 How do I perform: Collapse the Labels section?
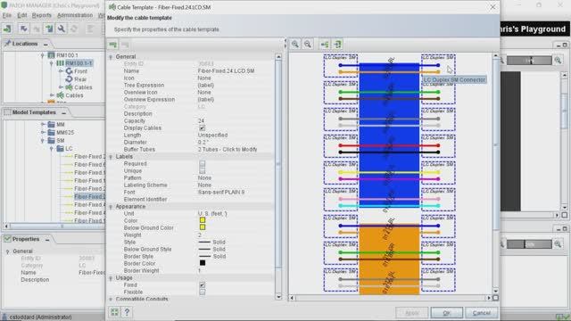tap(111, 157)
